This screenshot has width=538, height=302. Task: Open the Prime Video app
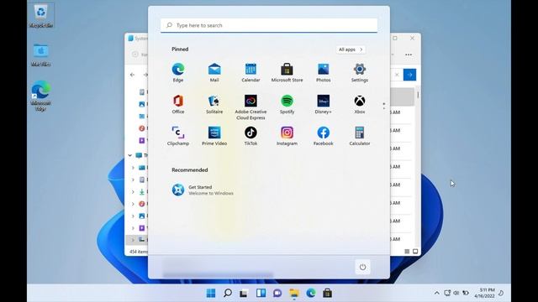[x=214, y=136]
